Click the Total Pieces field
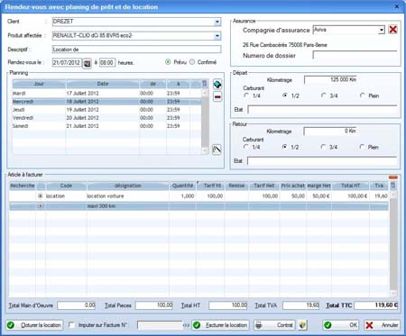 pos(154,305)
